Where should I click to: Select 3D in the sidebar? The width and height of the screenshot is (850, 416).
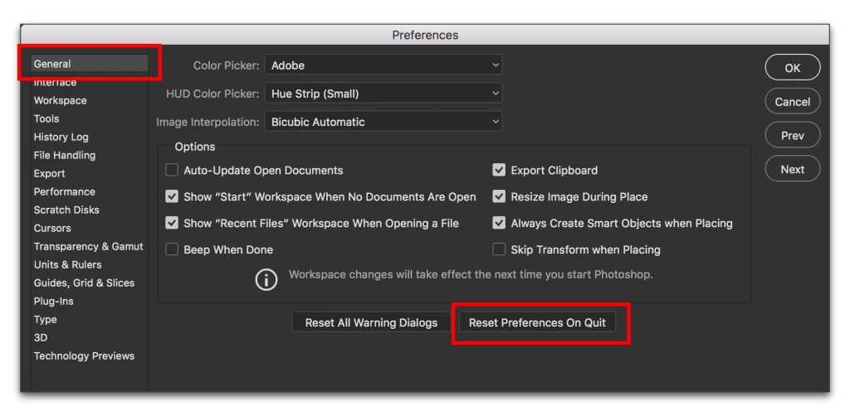[x=40, y=337]
